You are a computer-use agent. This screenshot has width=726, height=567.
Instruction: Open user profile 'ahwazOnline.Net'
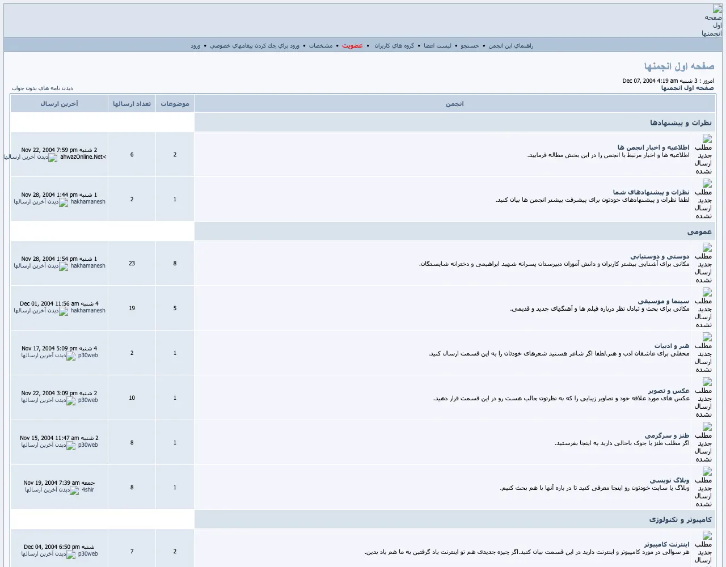83,157
